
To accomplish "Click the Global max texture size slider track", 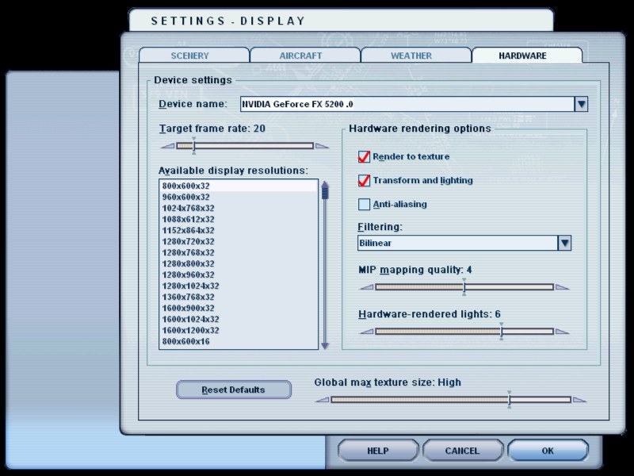I will 420,399.
